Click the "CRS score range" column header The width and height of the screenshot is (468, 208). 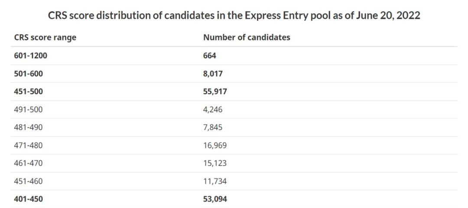tap(45, 37)
